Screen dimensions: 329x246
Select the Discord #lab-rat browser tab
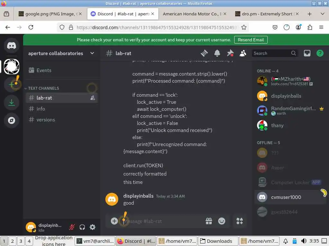pyautogui.click(x=123, y=14)
